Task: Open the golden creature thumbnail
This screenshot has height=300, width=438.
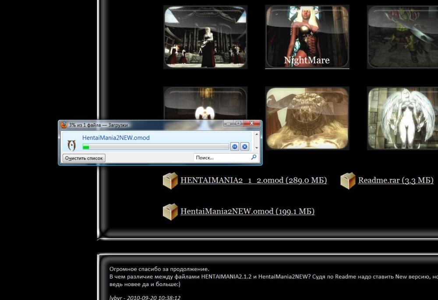Action: coord(307,118)
